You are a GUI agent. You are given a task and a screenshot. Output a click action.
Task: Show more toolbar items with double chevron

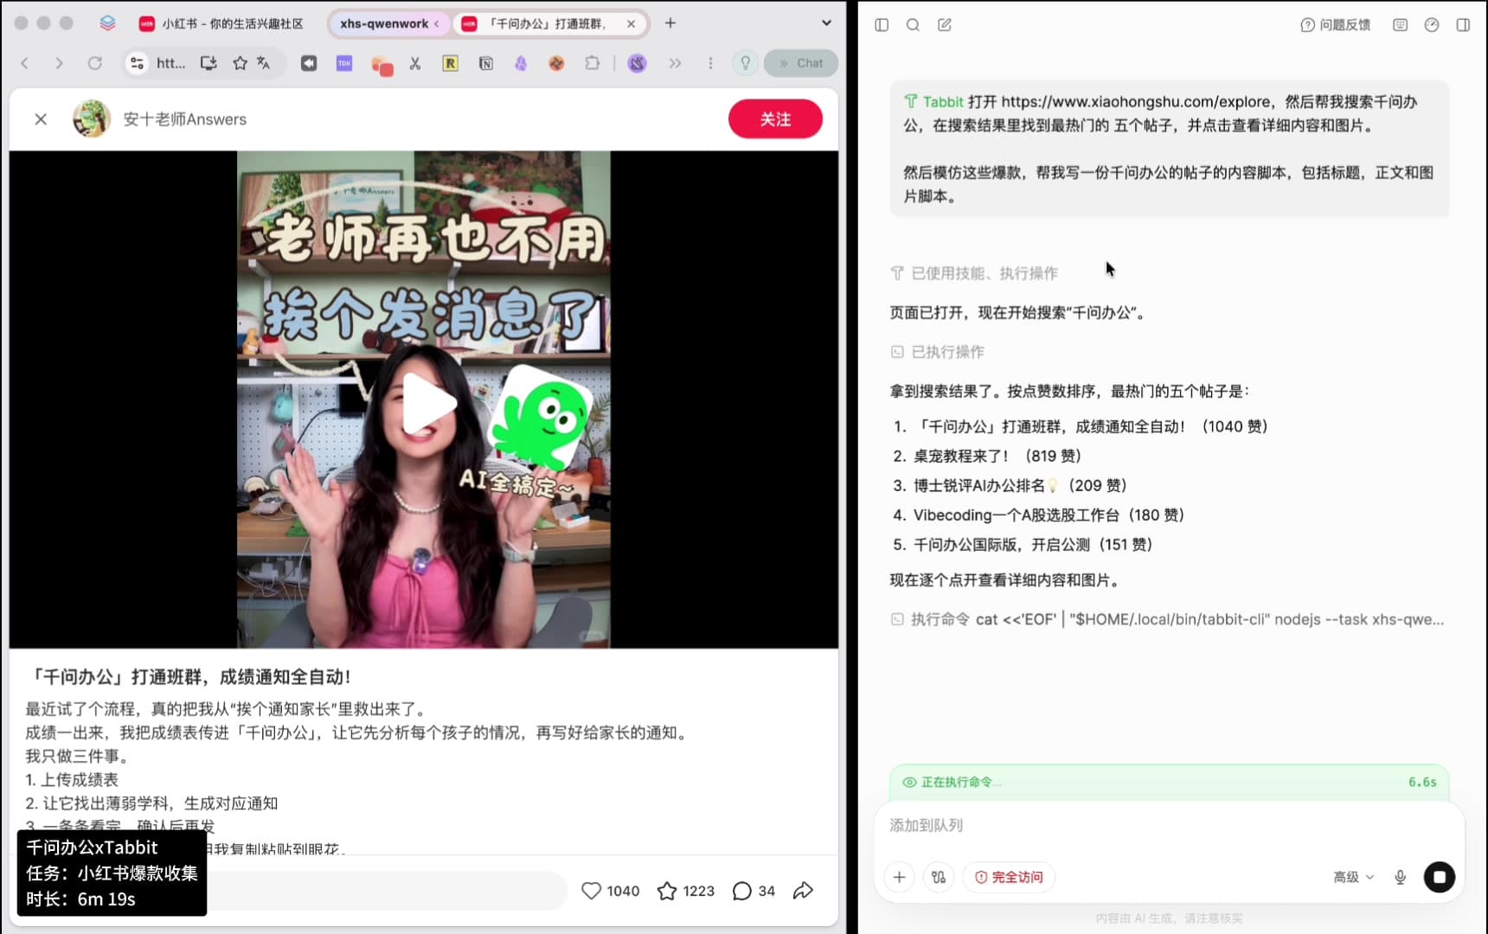pos(675,63)
